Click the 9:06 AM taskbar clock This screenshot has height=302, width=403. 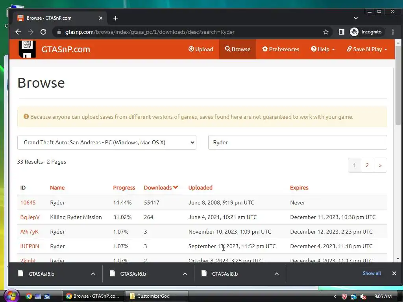[383, 296]
